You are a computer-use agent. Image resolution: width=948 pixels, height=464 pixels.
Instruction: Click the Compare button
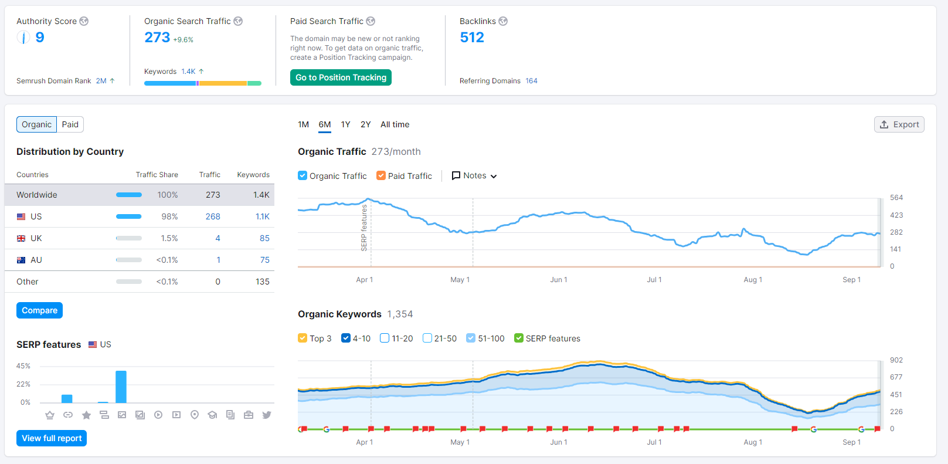click(39, 310)
